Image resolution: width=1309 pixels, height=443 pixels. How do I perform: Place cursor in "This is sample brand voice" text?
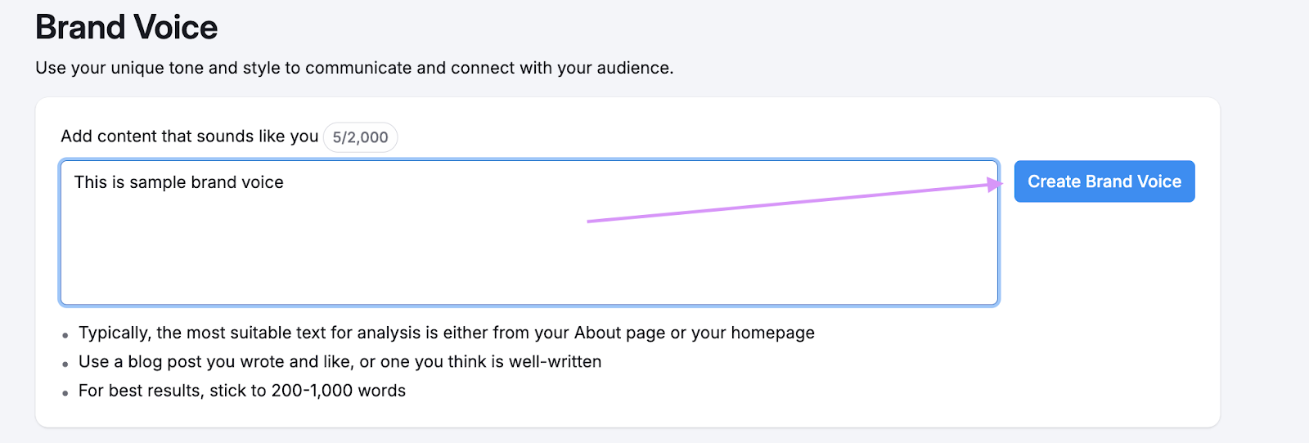click(x=178, y=182)
